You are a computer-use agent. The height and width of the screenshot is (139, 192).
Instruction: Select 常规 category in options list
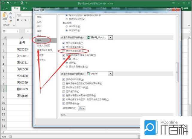click(39, 17)
